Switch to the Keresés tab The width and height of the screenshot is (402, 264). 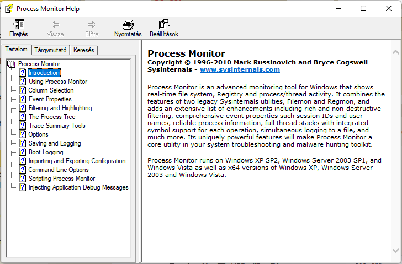click(83, 50)
